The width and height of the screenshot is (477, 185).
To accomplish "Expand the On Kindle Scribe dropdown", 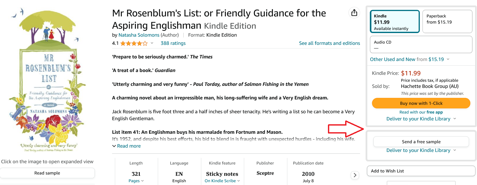I will coord(222,181).
